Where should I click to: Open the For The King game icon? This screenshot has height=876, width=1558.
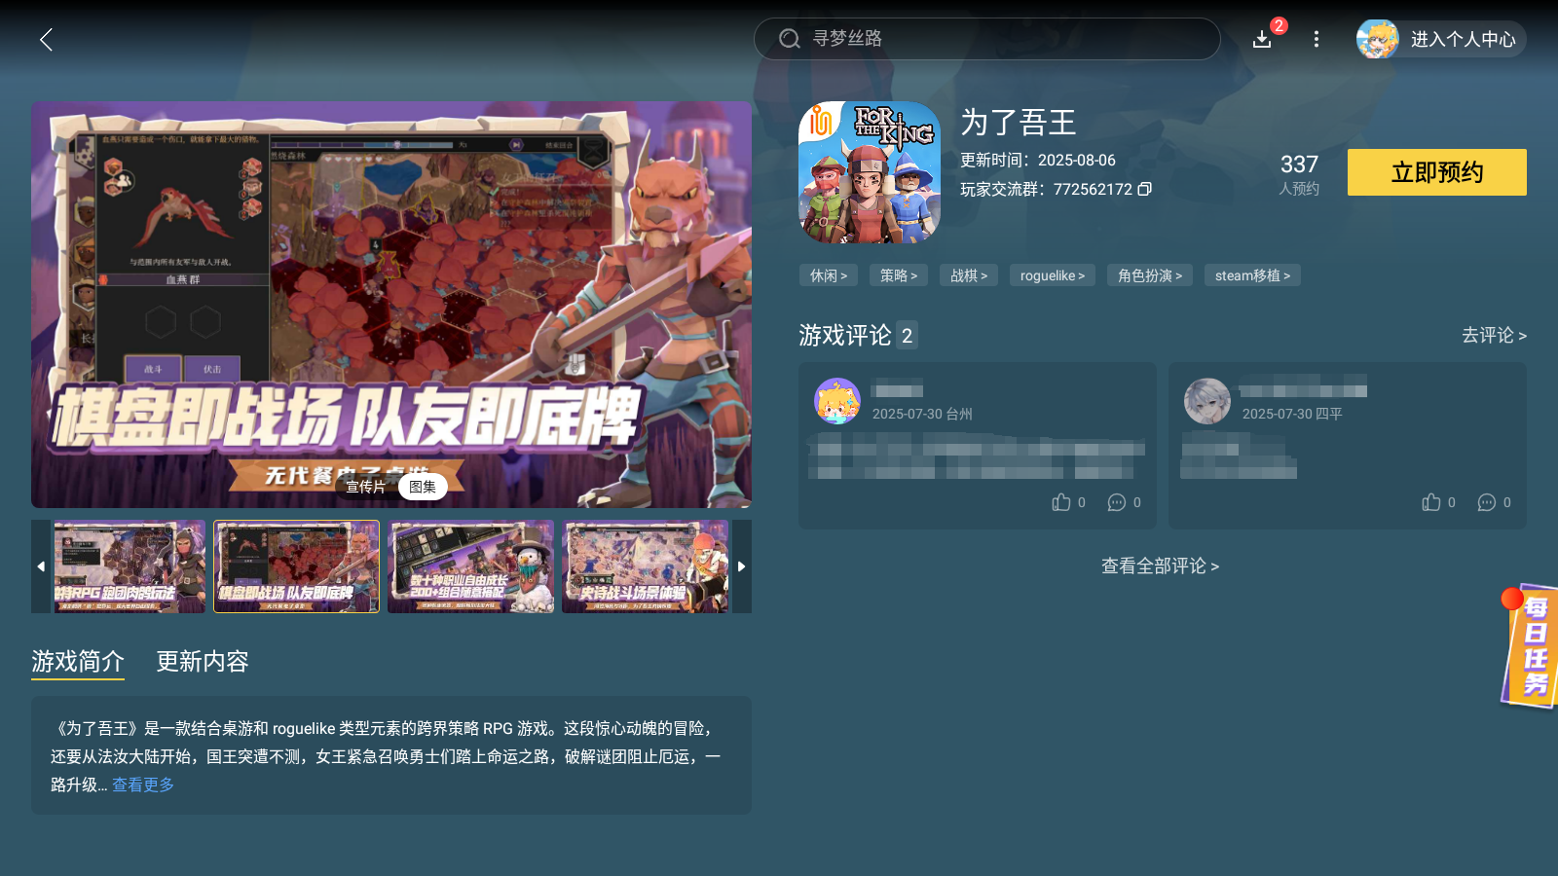point(870,172)
